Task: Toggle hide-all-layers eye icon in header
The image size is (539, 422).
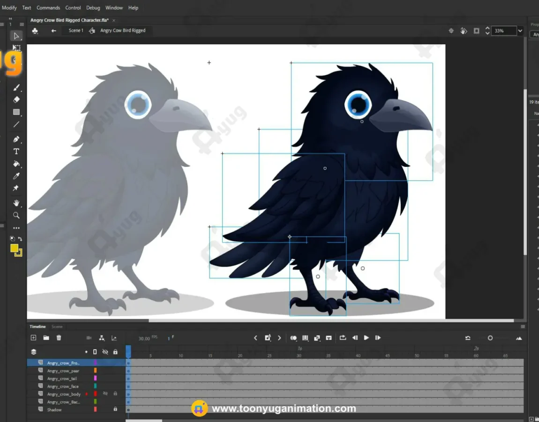Action: (105, 352)
